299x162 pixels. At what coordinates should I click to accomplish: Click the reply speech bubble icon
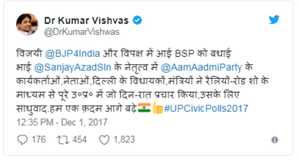[x=22, y=140]
